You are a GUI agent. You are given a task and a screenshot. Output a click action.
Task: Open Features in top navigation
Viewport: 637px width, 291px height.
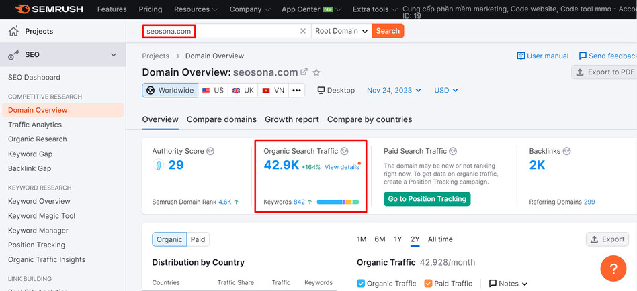click(112, 9)
